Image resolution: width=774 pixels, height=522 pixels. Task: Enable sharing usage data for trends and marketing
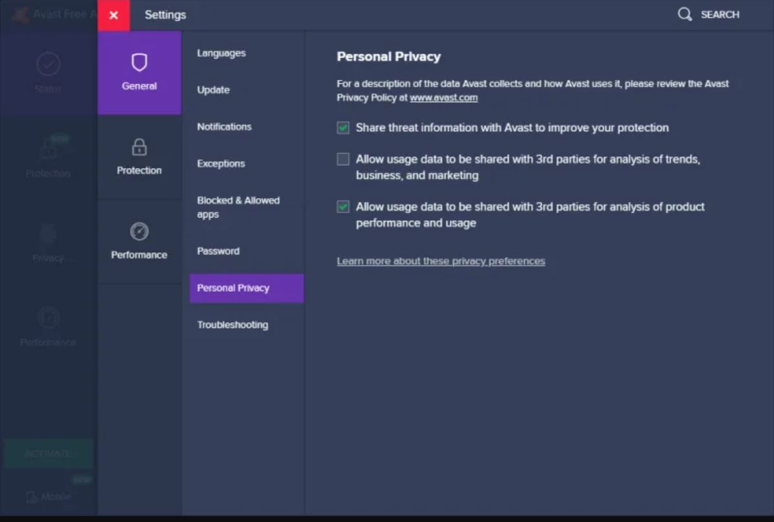pos(343,159)
